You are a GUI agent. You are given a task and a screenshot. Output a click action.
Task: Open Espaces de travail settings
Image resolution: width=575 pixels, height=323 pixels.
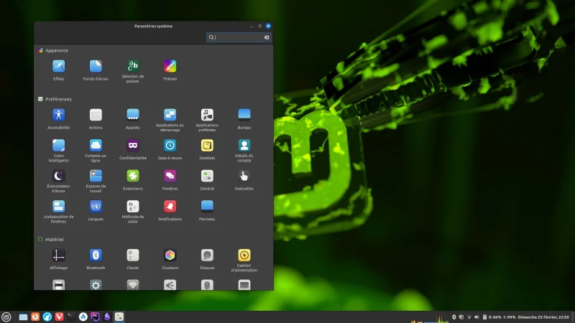(x=96, y=181)
